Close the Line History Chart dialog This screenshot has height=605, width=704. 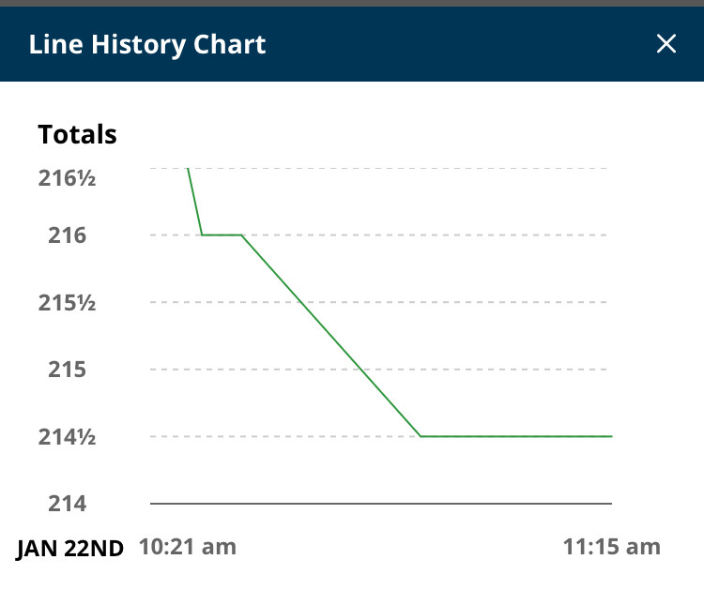tap(666, 43)
